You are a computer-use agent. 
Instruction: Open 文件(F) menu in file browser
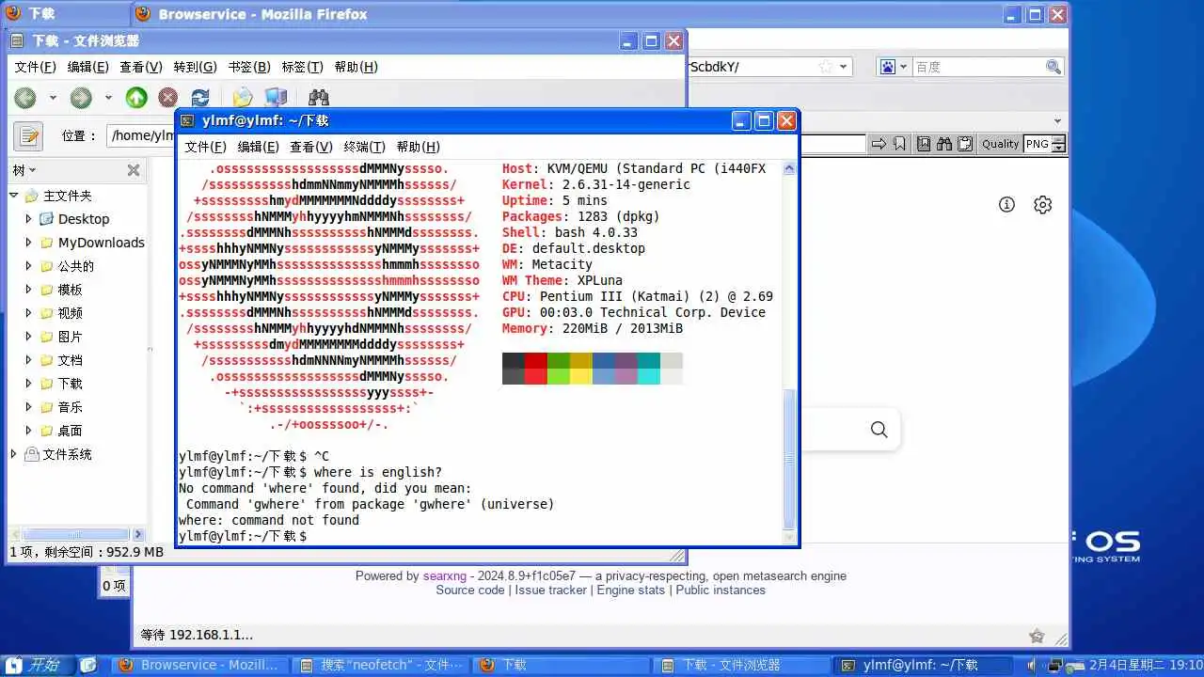point(36,67)
